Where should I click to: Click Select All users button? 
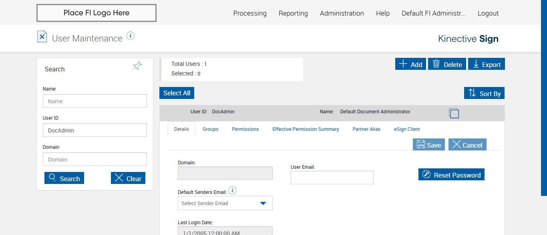(x=177, y=93)
